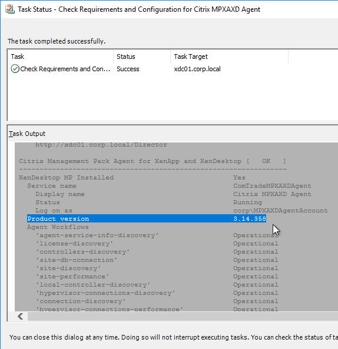The width and height of the screenshot is (338, 349).
Task: Click the Success status cell
Action: click(128, 69)
